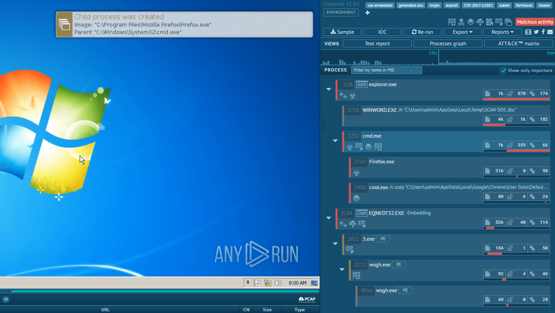This screenshot has height=313, width=555.
Task: Click the skull and crossbones indicator icon
Action: click(x=461, y=22)
